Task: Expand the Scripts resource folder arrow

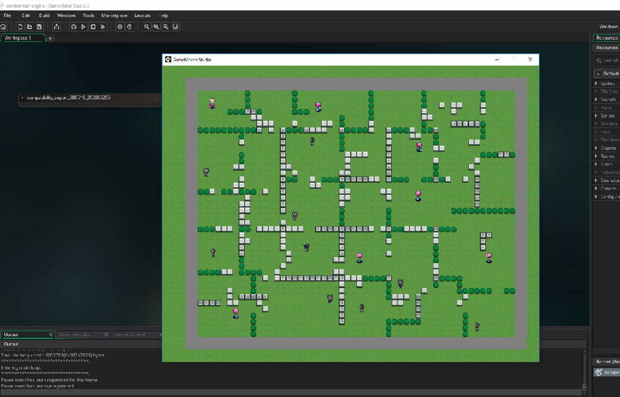Action: click(597, 116)
